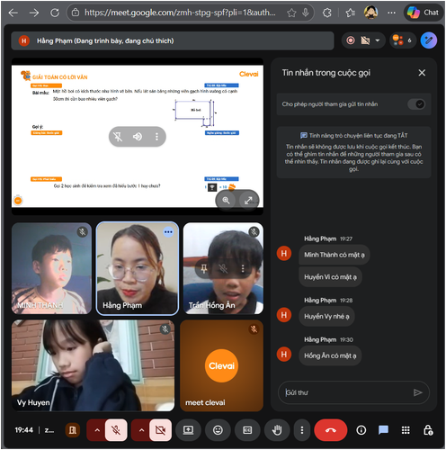Select Vy Huyen video tile
This screenshot has height=450, width=446.
pos(93,365)
